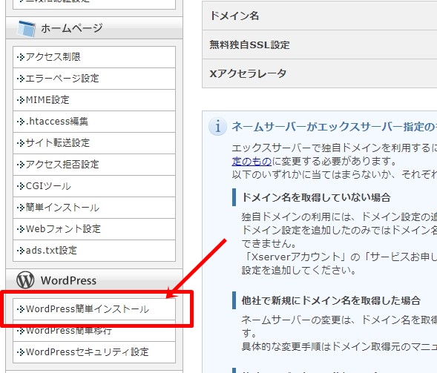Open Webフォント設定 menu item
This screenshot has height=373, width=437.
point(94,229)
